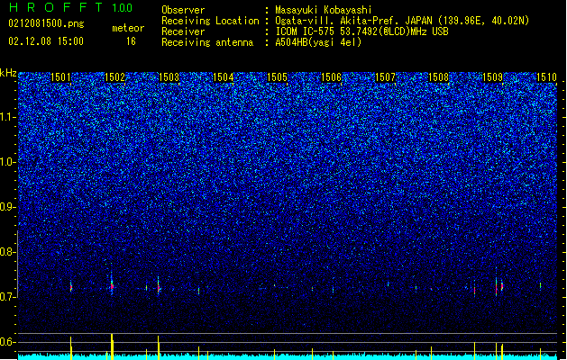Click the kHz axis unit label
Viewport: 567px width, 360px height.
click(x=8, y=73)
